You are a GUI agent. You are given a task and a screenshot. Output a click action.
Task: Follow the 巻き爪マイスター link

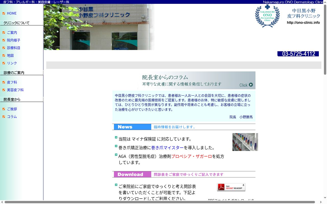pyautogui.click(x=167, y=148)
